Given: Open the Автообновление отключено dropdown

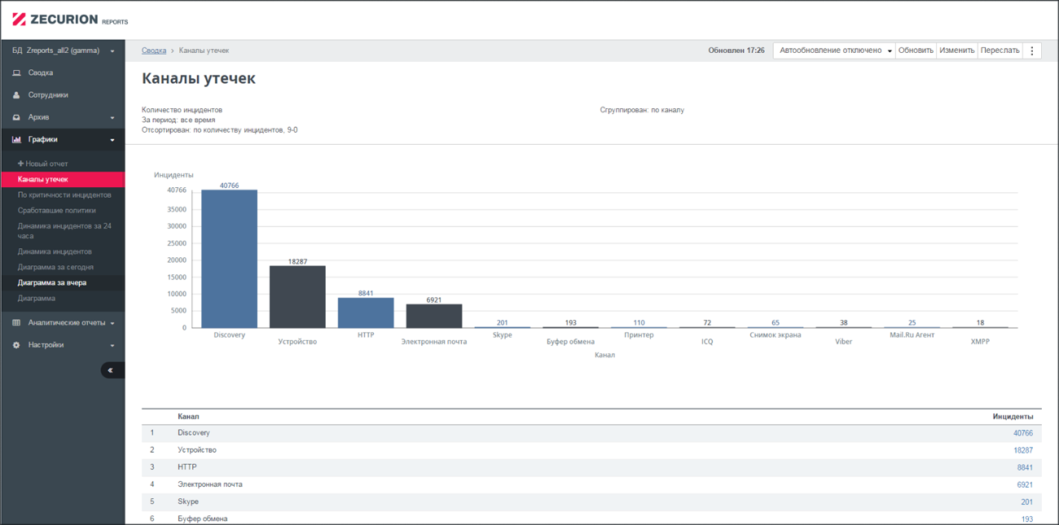Looking at the screenshot, I should click(x=834, y=50).
